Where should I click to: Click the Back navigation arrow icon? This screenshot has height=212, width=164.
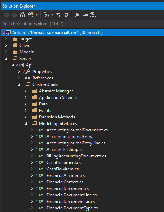[6, 15]
